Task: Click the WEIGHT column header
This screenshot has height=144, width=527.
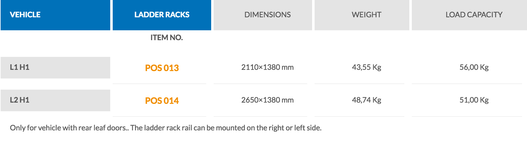Action: tap(362, 15)
